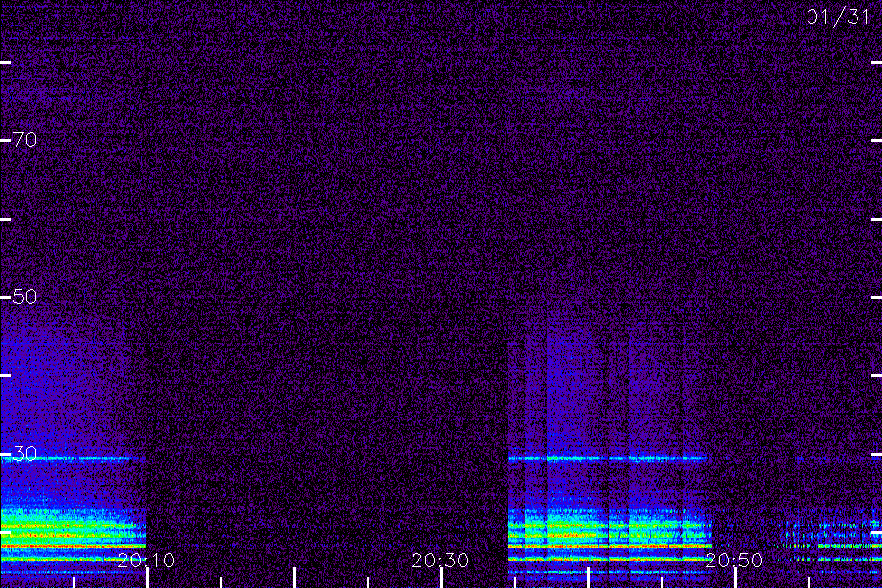
Task: Click the 20:10 time axis label
Action: [146, 561]
